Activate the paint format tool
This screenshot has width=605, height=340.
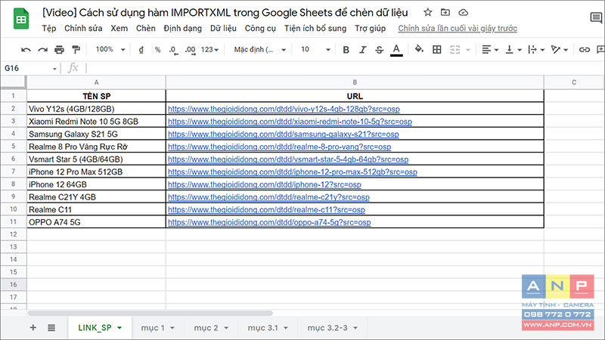pyautogui.click(x=76, y=50)
